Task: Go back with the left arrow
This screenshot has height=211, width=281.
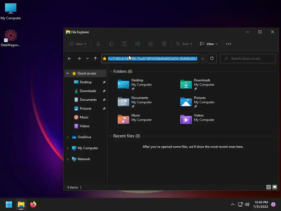Action: click(69, 59)
